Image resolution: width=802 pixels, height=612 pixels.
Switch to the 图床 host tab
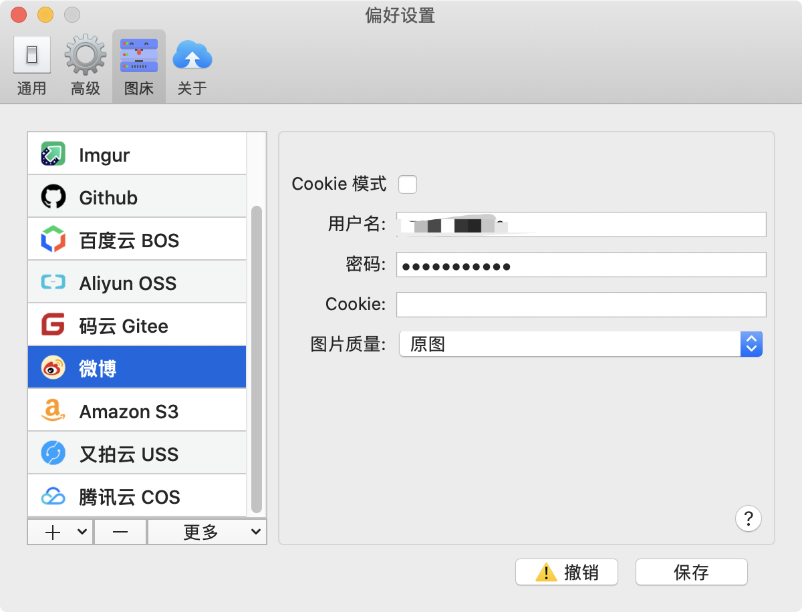click(139, 65)
